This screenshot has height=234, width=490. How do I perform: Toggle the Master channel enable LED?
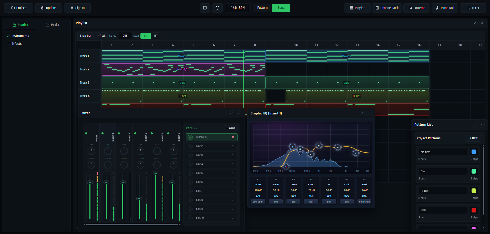point(86,133)
